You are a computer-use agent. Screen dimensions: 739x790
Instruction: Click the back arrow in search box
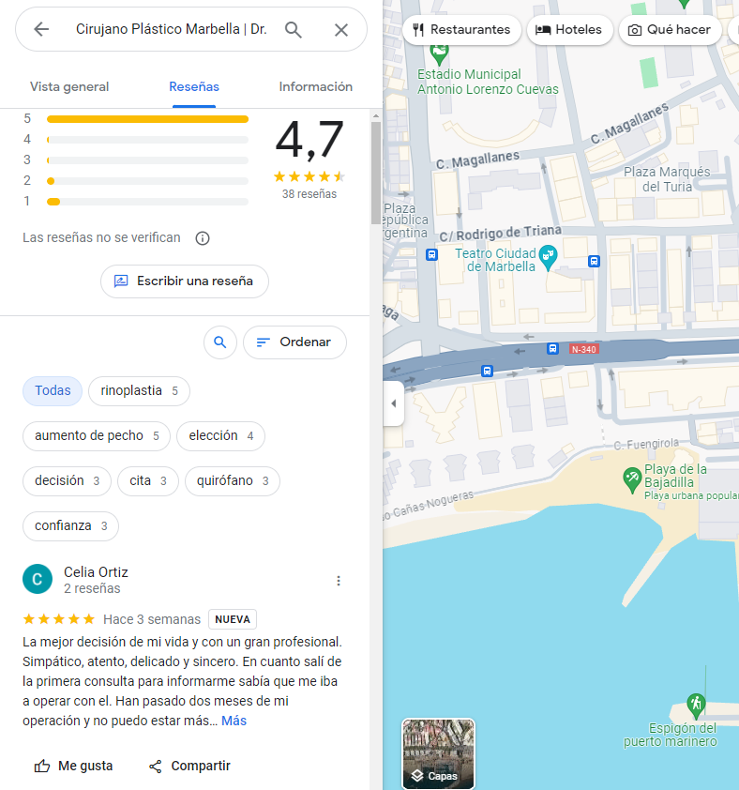click(41, 30)
